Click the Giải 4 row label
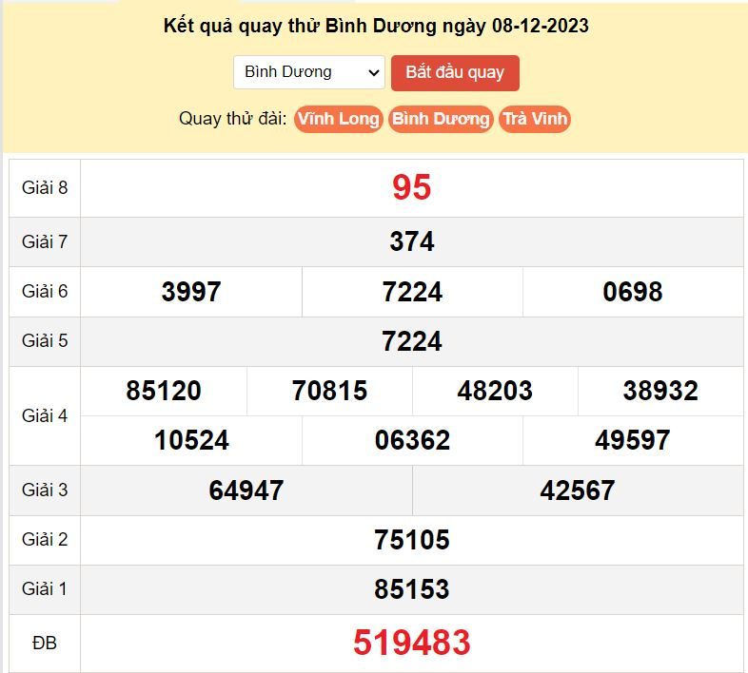Image resolution: width=748 pixels, height=673 pixels. point(45,416)
